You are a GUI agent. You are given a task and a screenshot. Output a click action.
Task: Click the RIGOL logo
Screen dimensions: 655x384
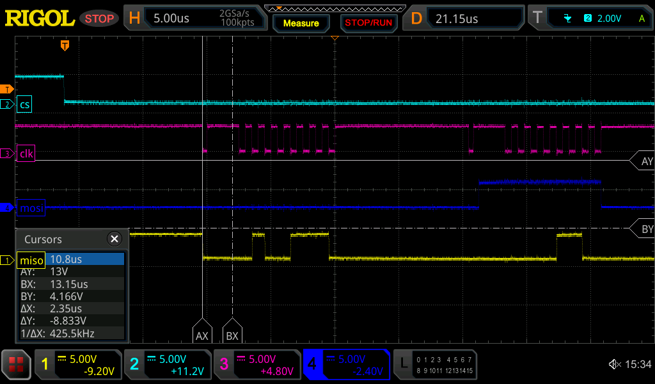pos(40,19)
